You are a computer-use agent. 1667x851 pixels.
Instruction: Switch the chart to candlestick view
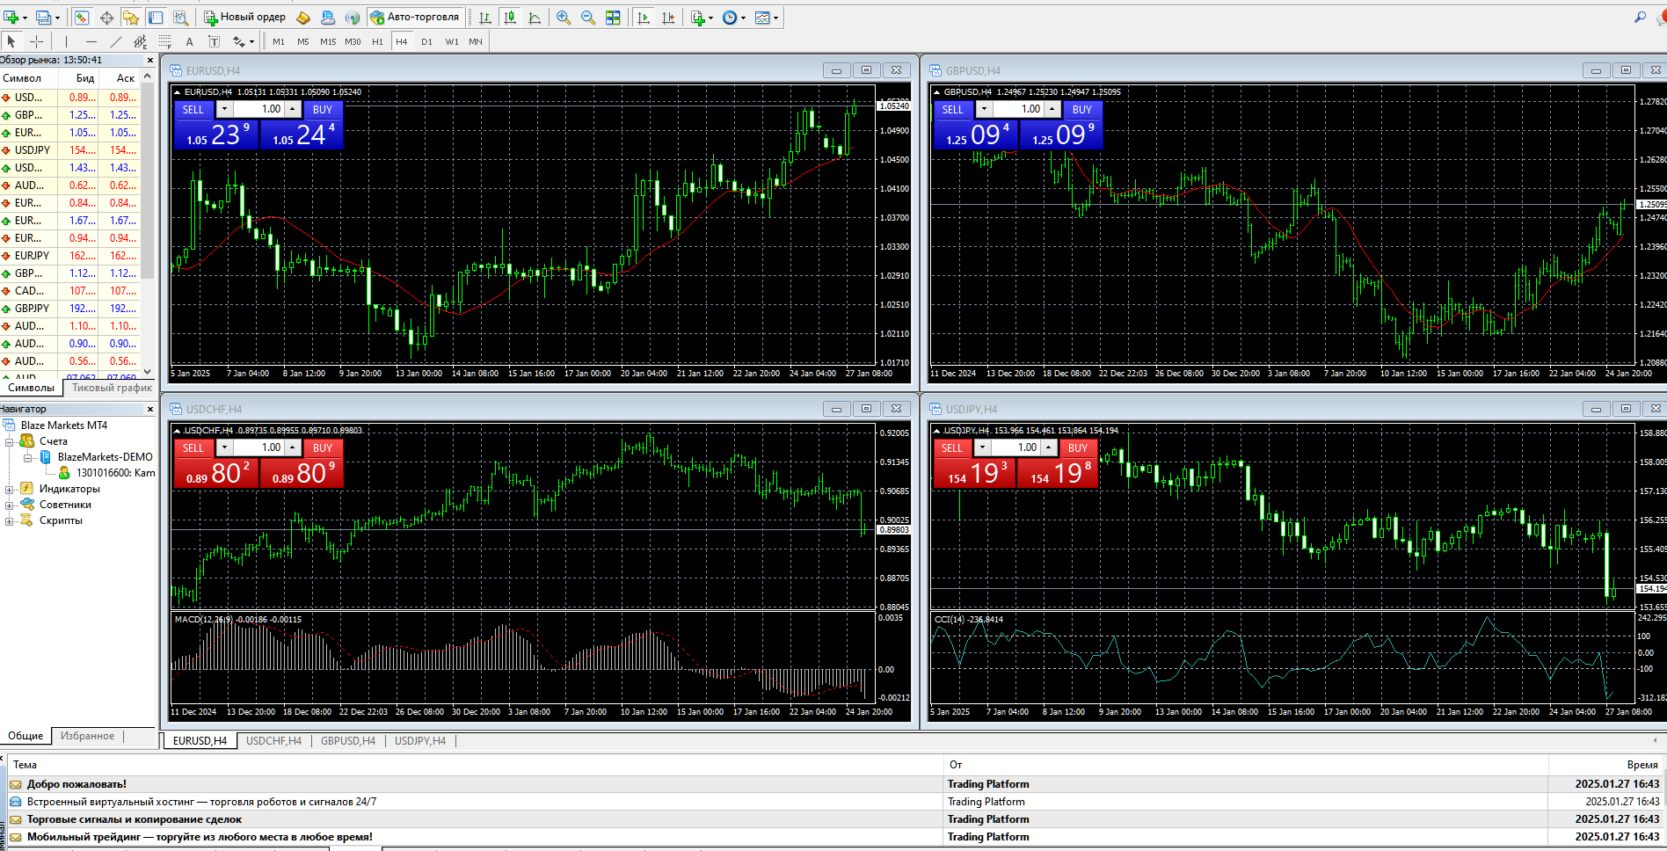512,17
